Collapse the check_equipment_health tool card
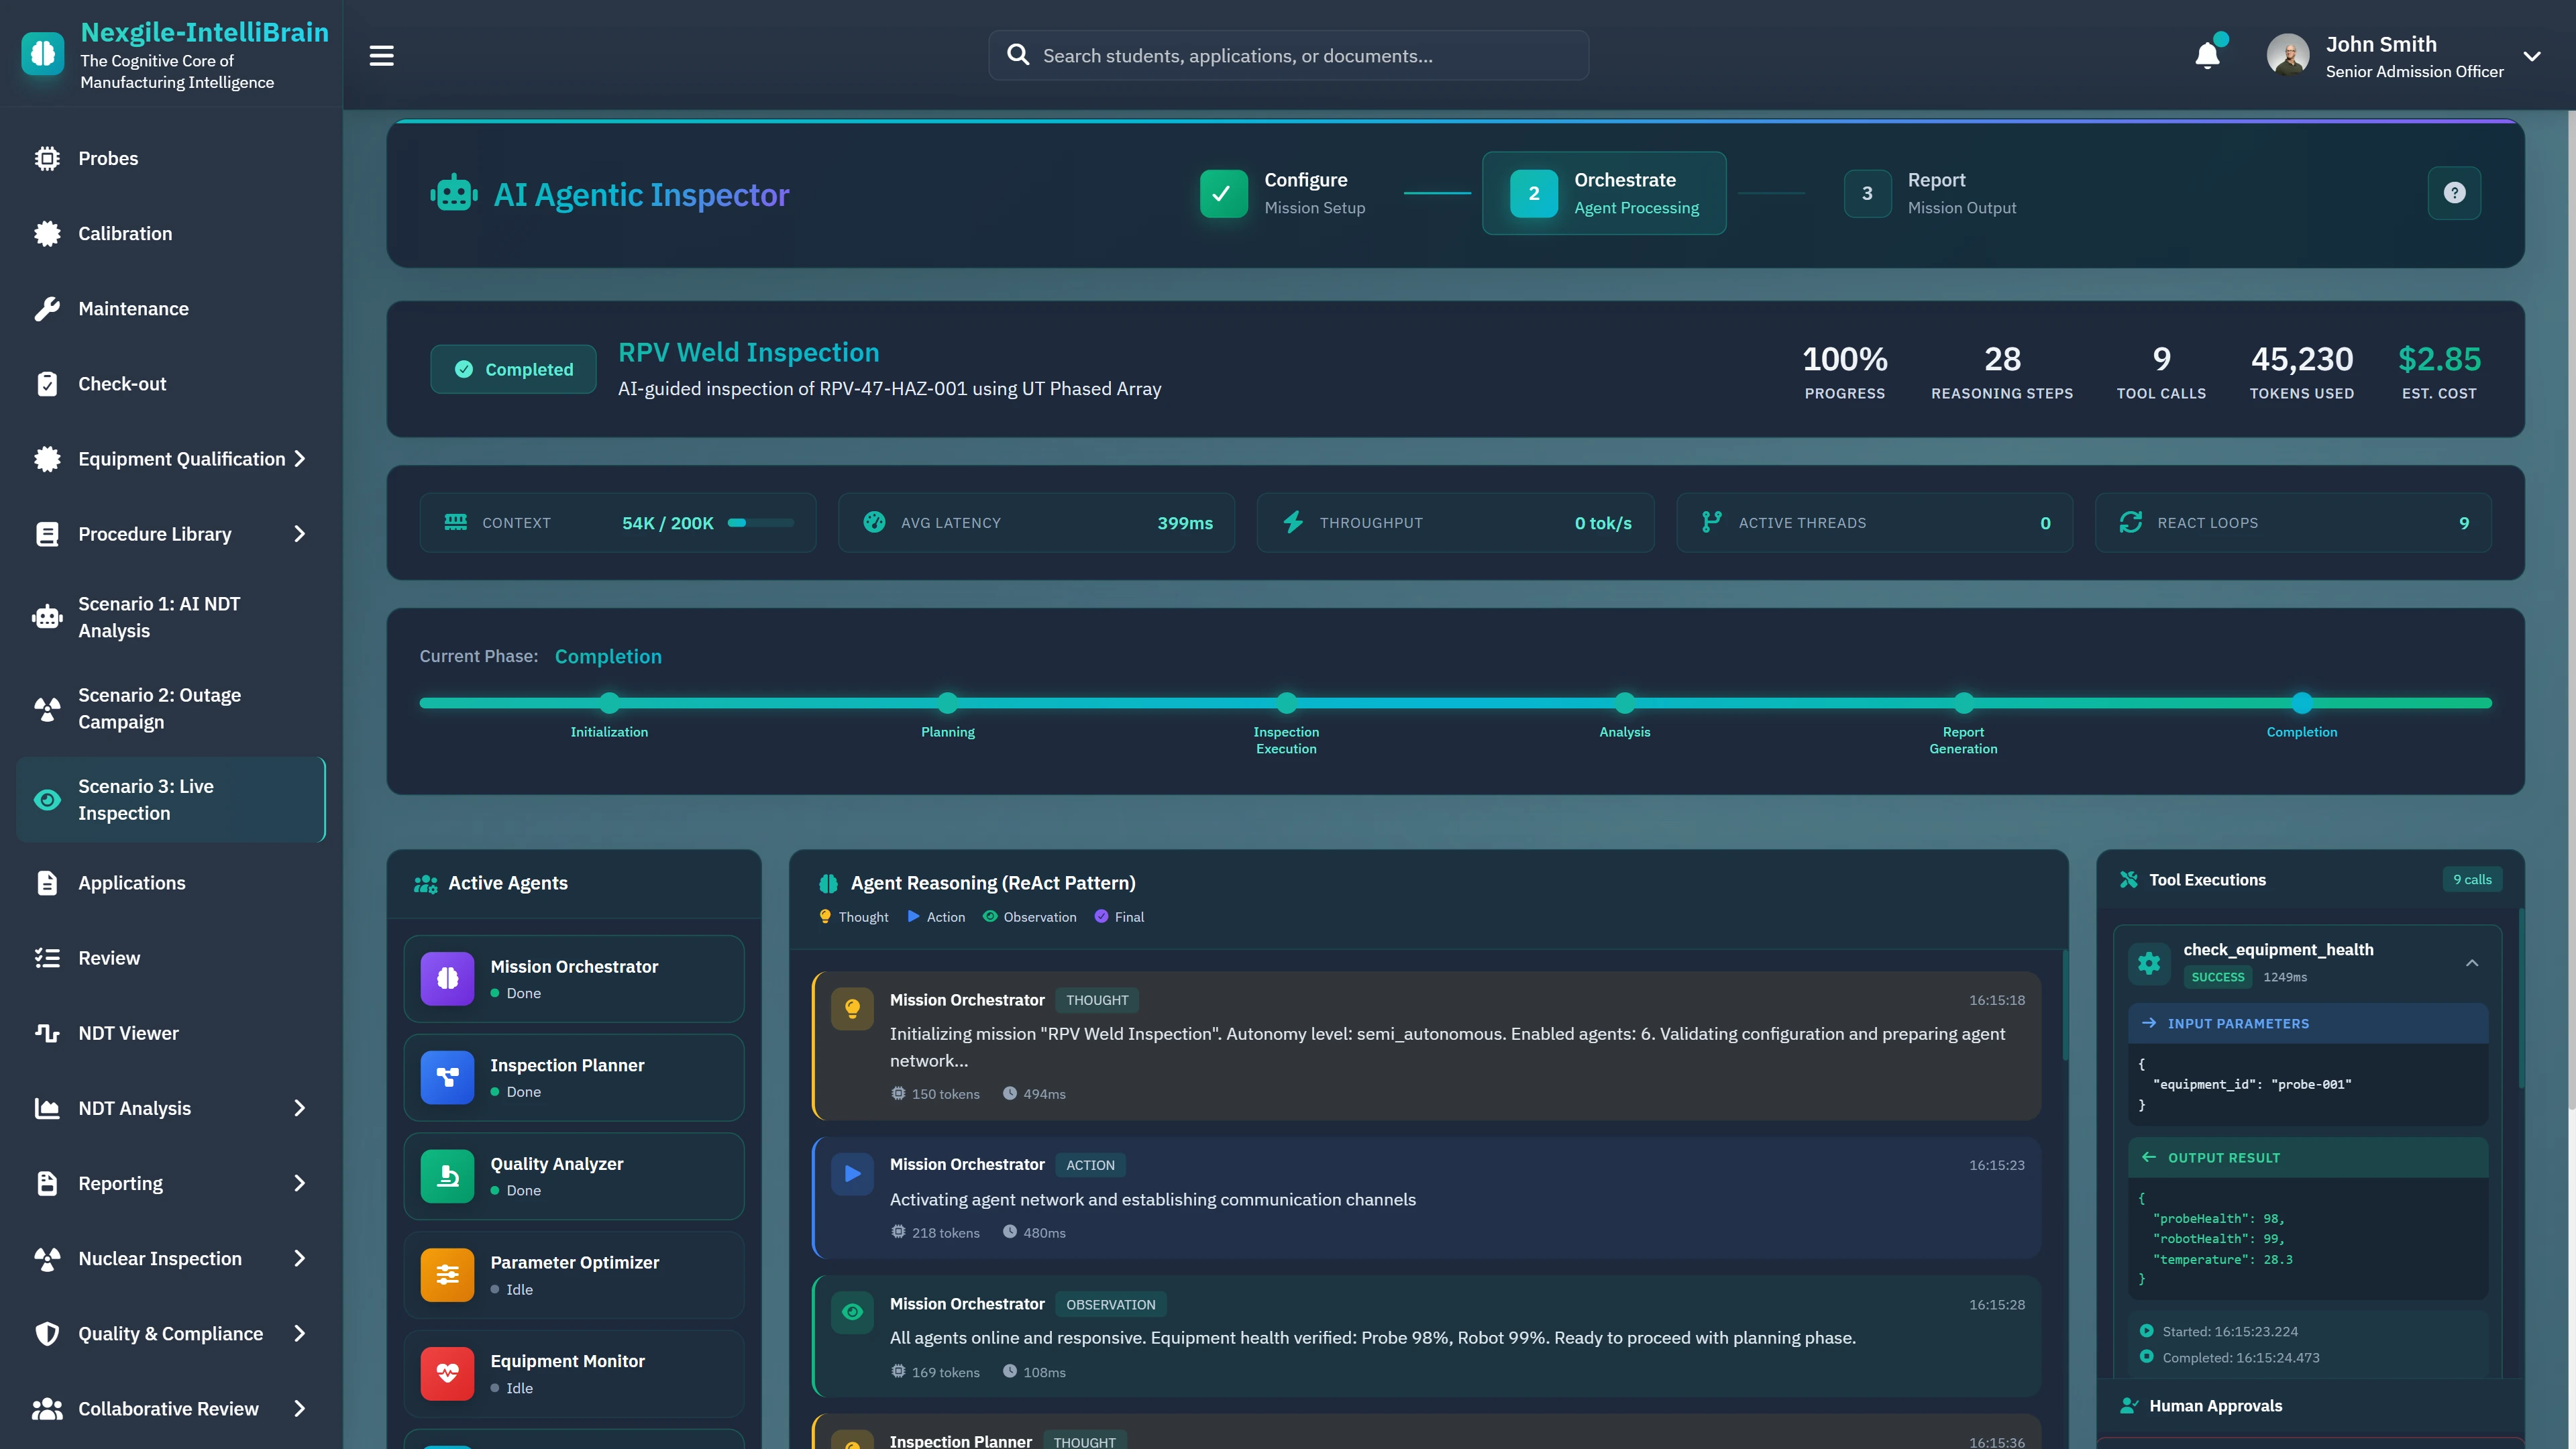The width and height of the screenshot is (2576, 1449). (2471, 962)
